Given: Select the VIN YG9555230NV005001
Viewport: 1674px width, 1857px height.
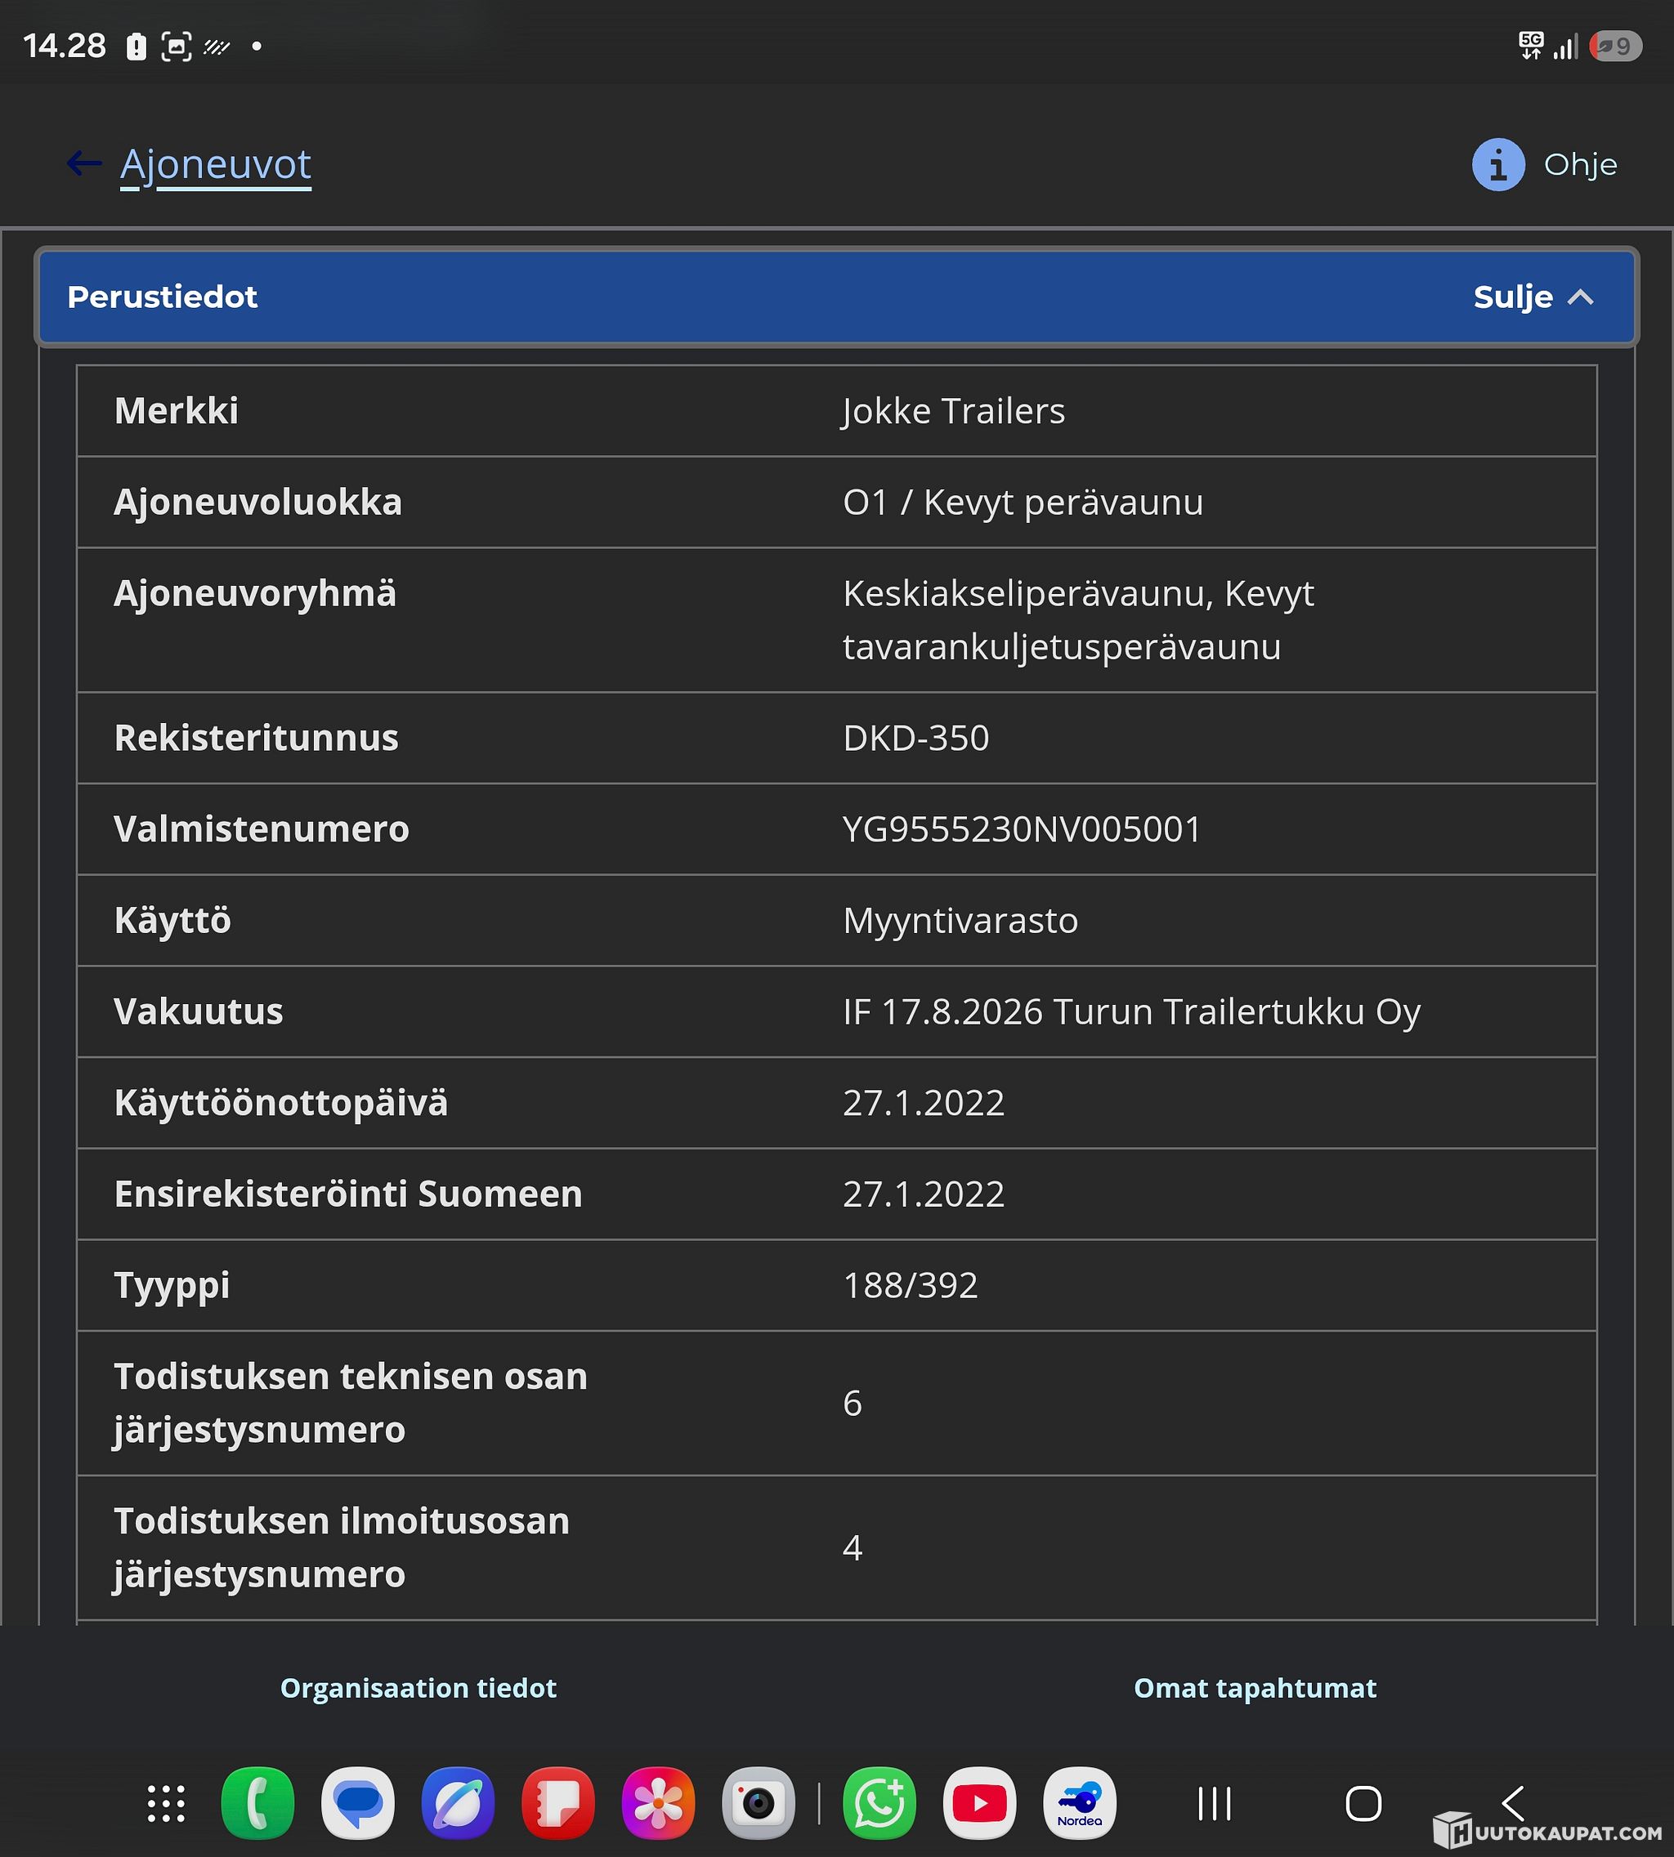Looking at the screenshot, I should (1022, 828).
